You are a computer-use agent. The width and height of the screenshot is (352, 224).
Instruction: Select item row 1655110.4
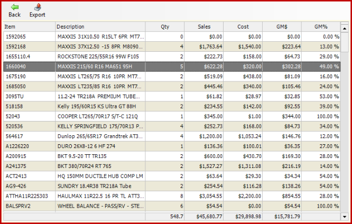pos(172,57)
